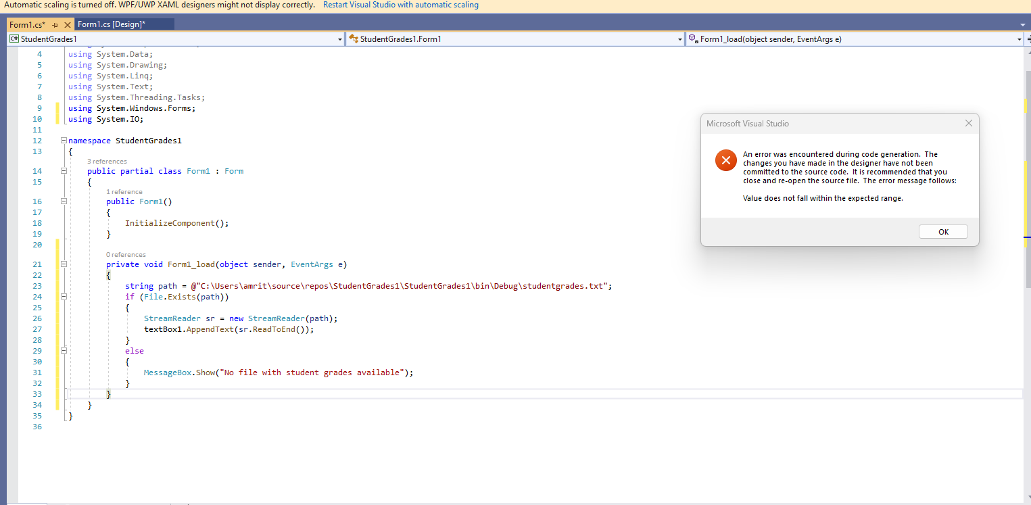This screenshot has width=1031, height=505.
Task: Click Restart Visual Studio with automatic scaling link
Action: coord(401,5)
